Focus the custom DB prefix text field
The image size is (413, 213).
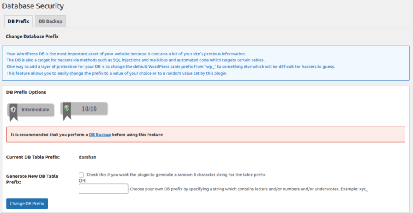104,189
